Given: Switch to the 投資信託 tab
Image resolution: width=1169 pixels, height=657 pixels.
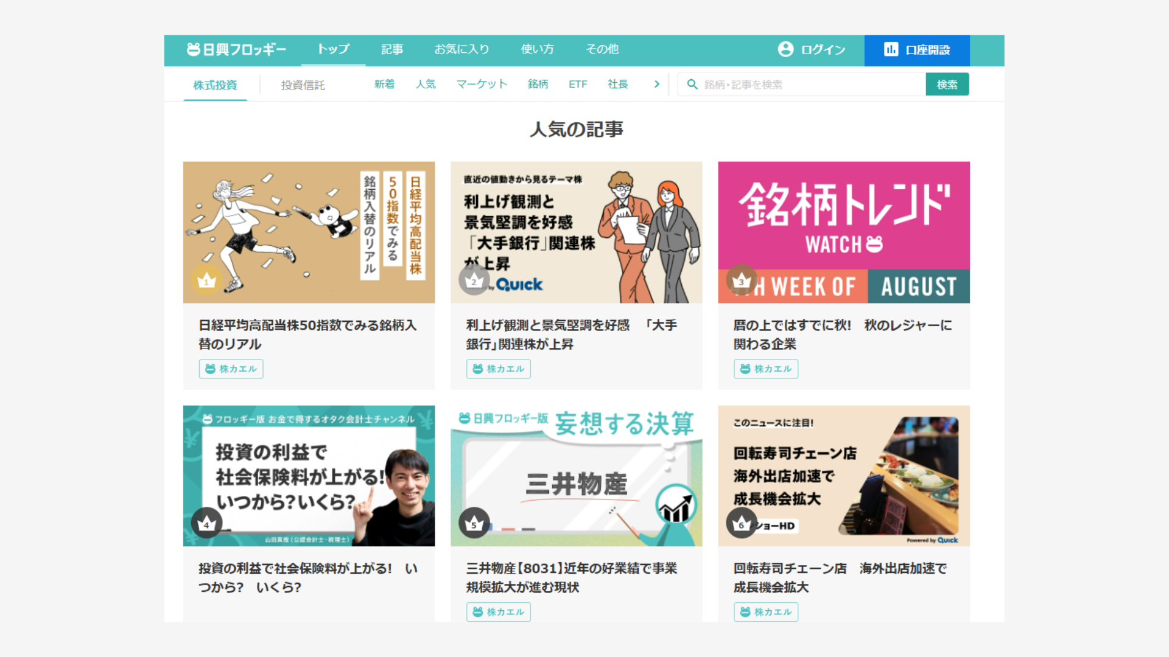Looking at the screenshot, I should pos(303,85).
